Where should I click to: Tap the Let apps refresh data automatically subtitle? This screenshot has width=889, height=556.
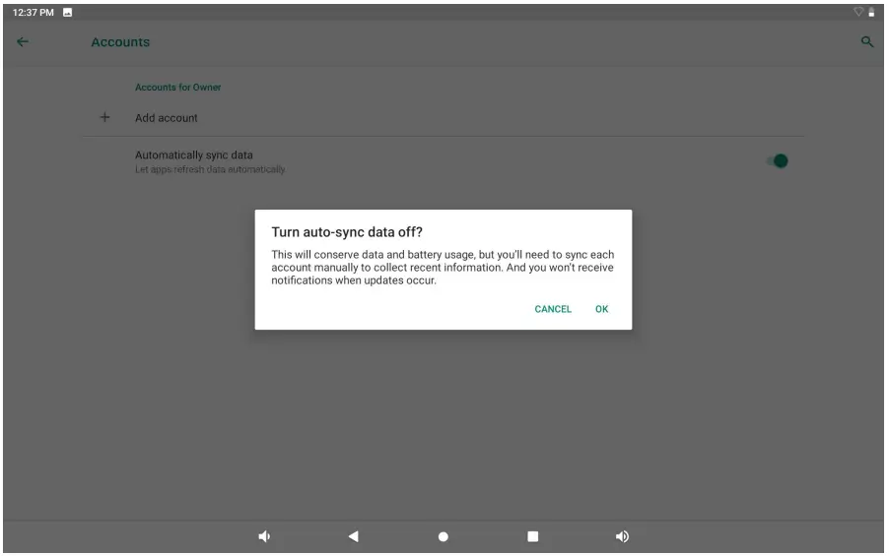[210, 169]
